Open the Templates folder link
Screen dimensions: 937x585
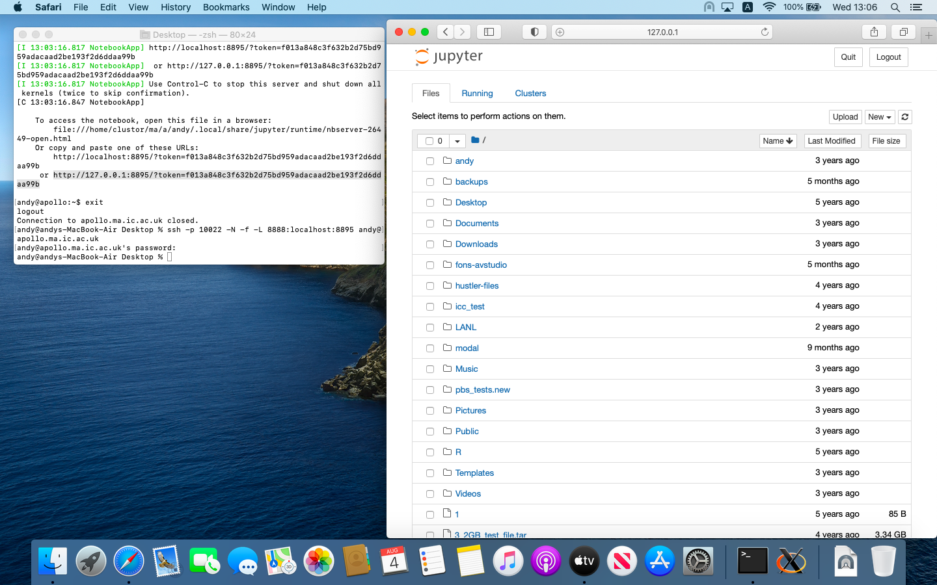click(474, 473)
